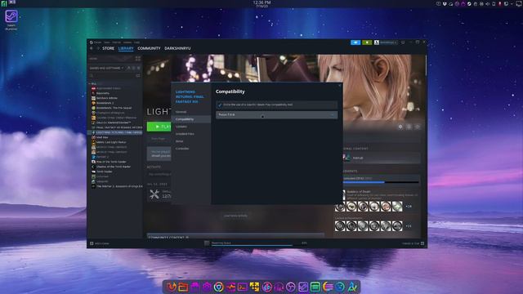
Task: Go back with Steam's back arrow
Action: [x=92, y=48]
